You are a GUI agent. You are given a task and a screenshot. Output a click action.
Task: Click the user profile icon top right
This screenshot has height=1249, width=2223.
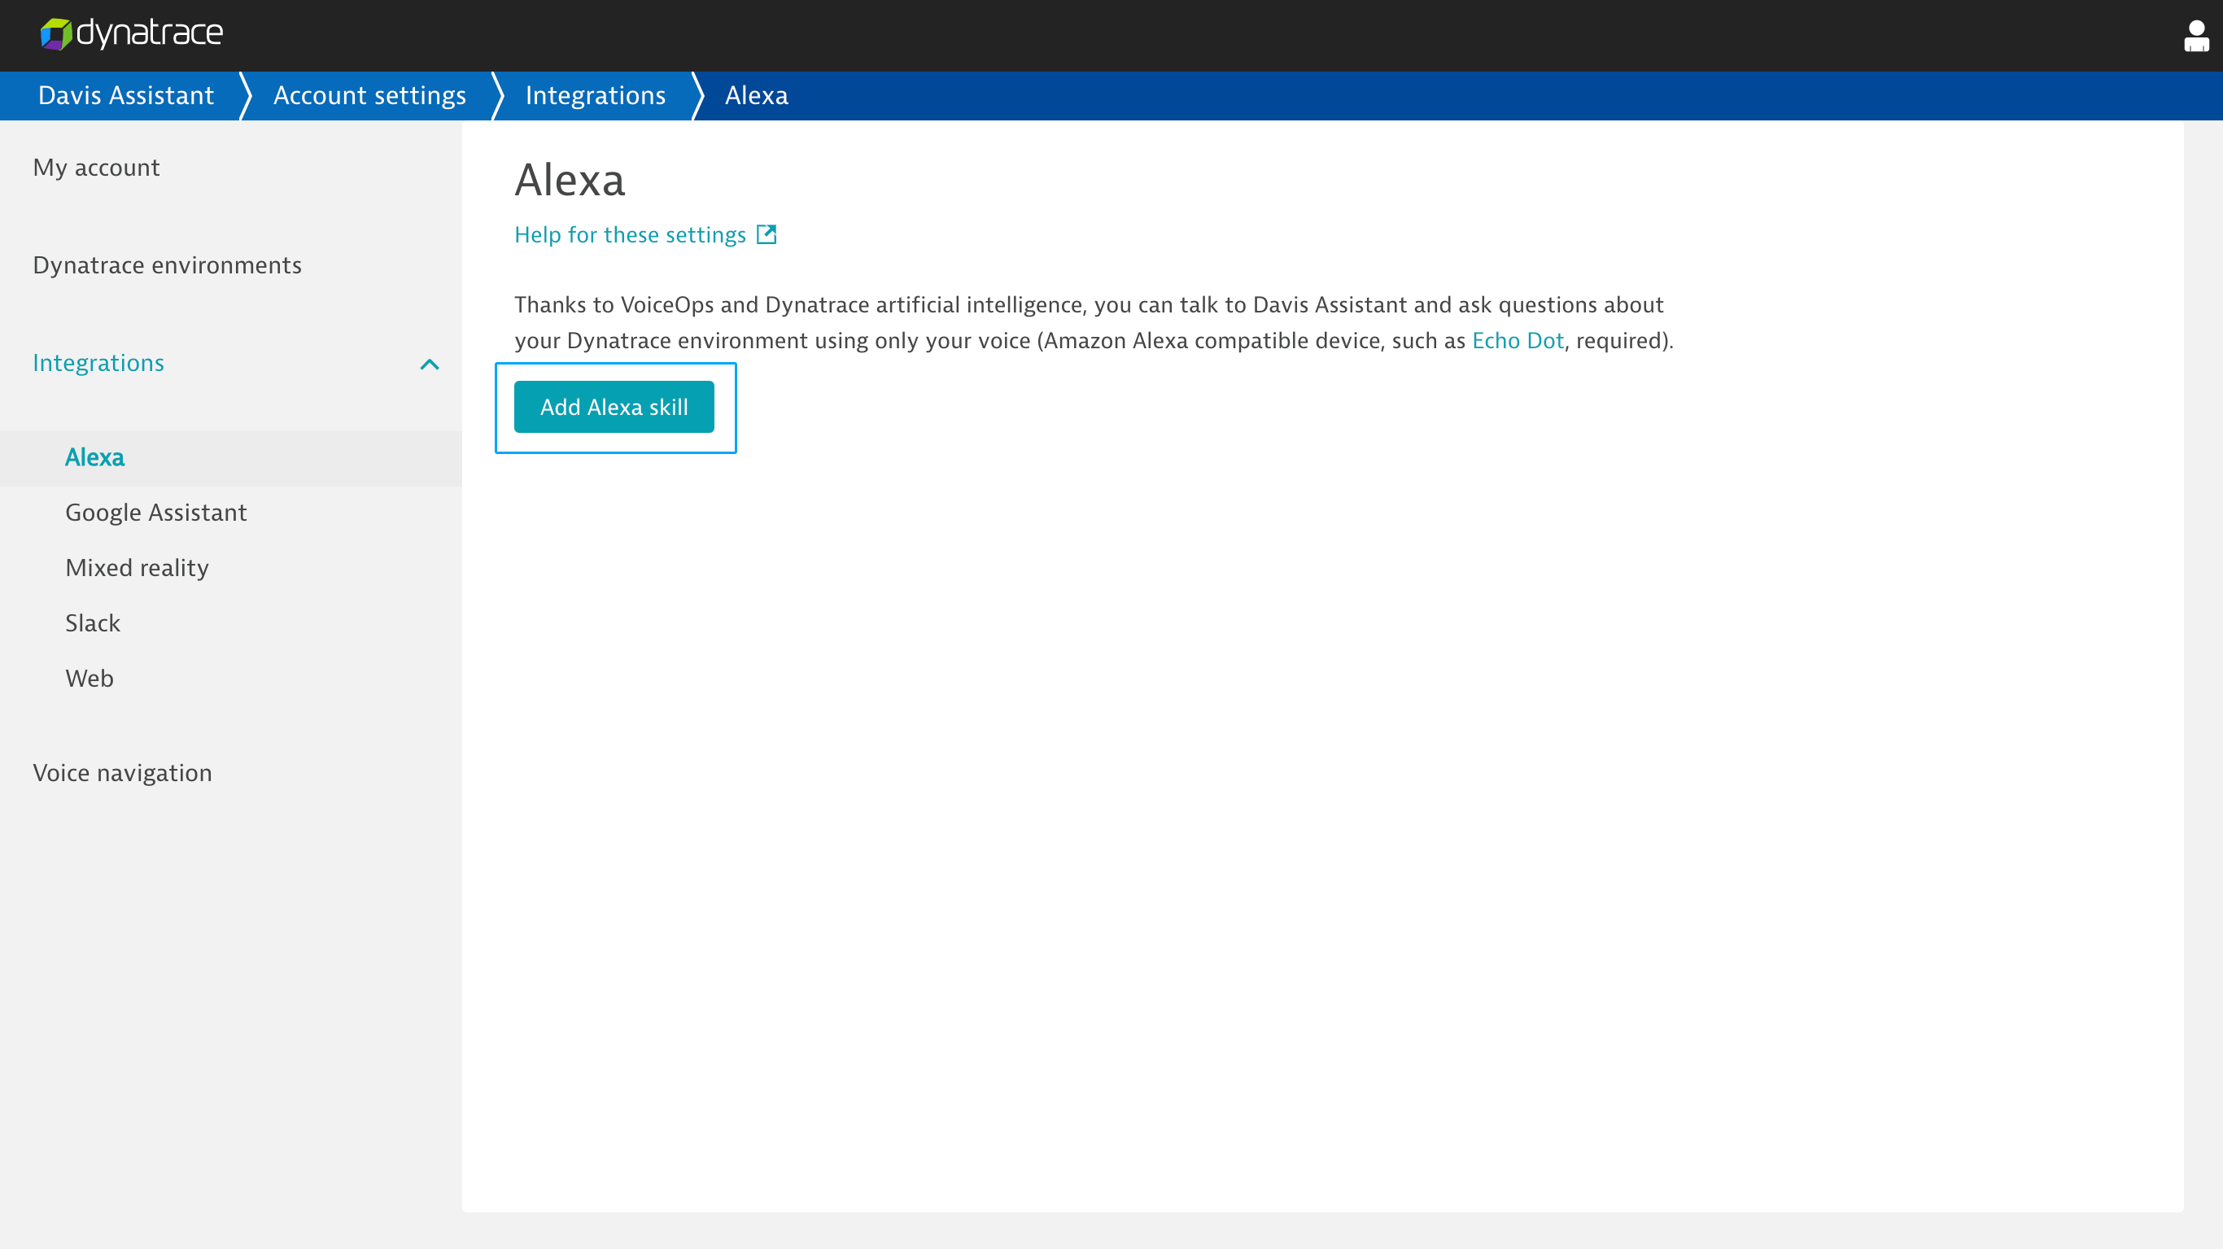click(2195, 35)
